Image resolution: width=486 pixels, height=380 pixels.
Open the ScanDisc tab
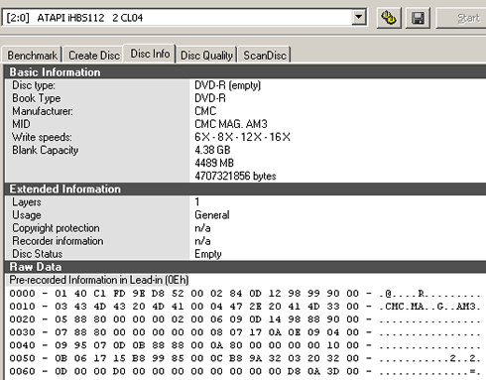[265, 55]
